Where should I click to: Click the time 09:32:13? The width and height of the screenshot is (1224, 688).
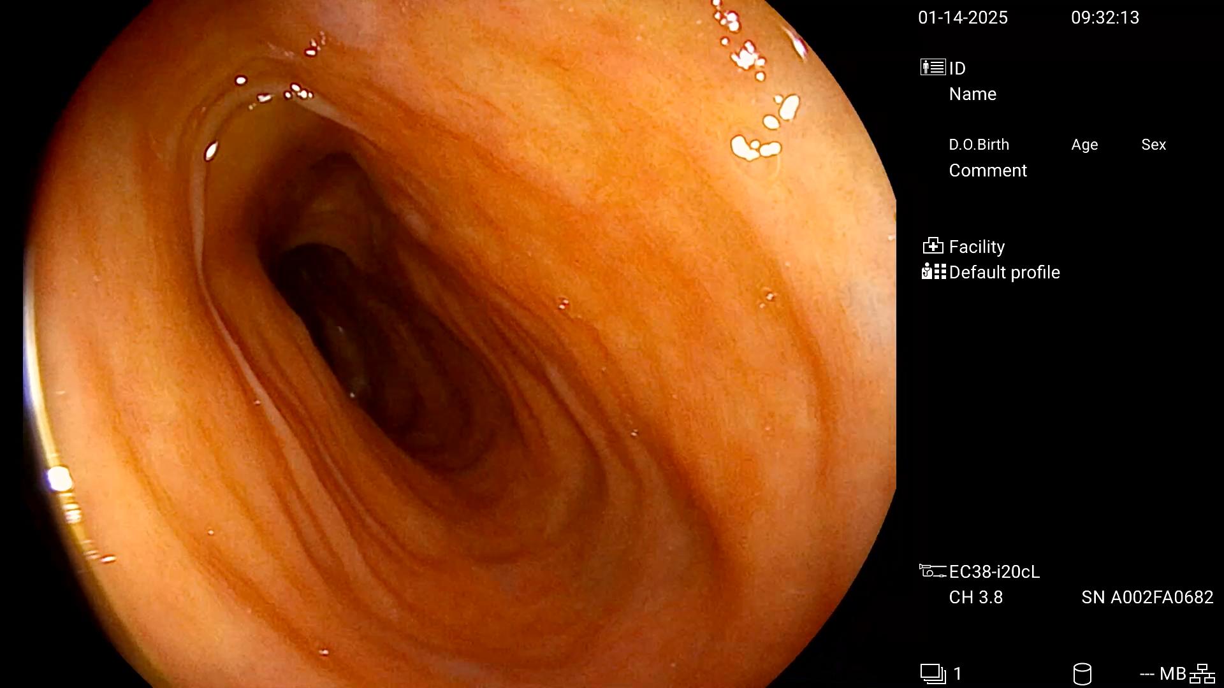1105,18
